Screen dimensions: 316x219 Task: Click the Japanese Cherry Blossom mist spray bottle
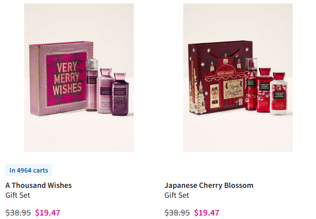click(251, 85)
